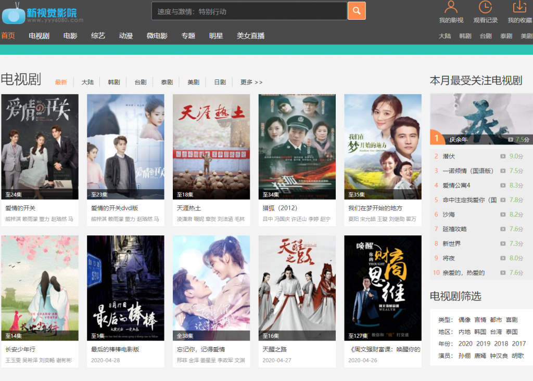533x381 pixels.
Task: Select the 最新 filter tab
Action: 61,82
